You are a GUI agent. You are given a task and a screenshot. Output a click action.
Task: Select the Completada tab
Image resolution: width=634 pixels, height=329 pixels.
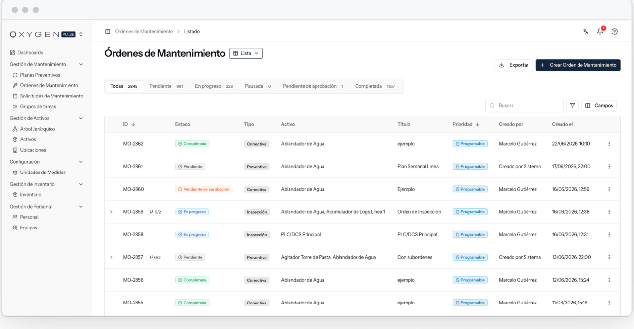click(376, 86)
